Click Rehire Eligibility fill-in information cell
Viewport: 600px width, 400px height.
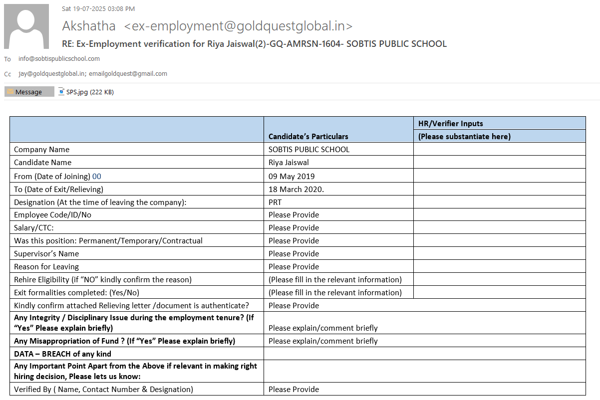click(x=335, y=279)
